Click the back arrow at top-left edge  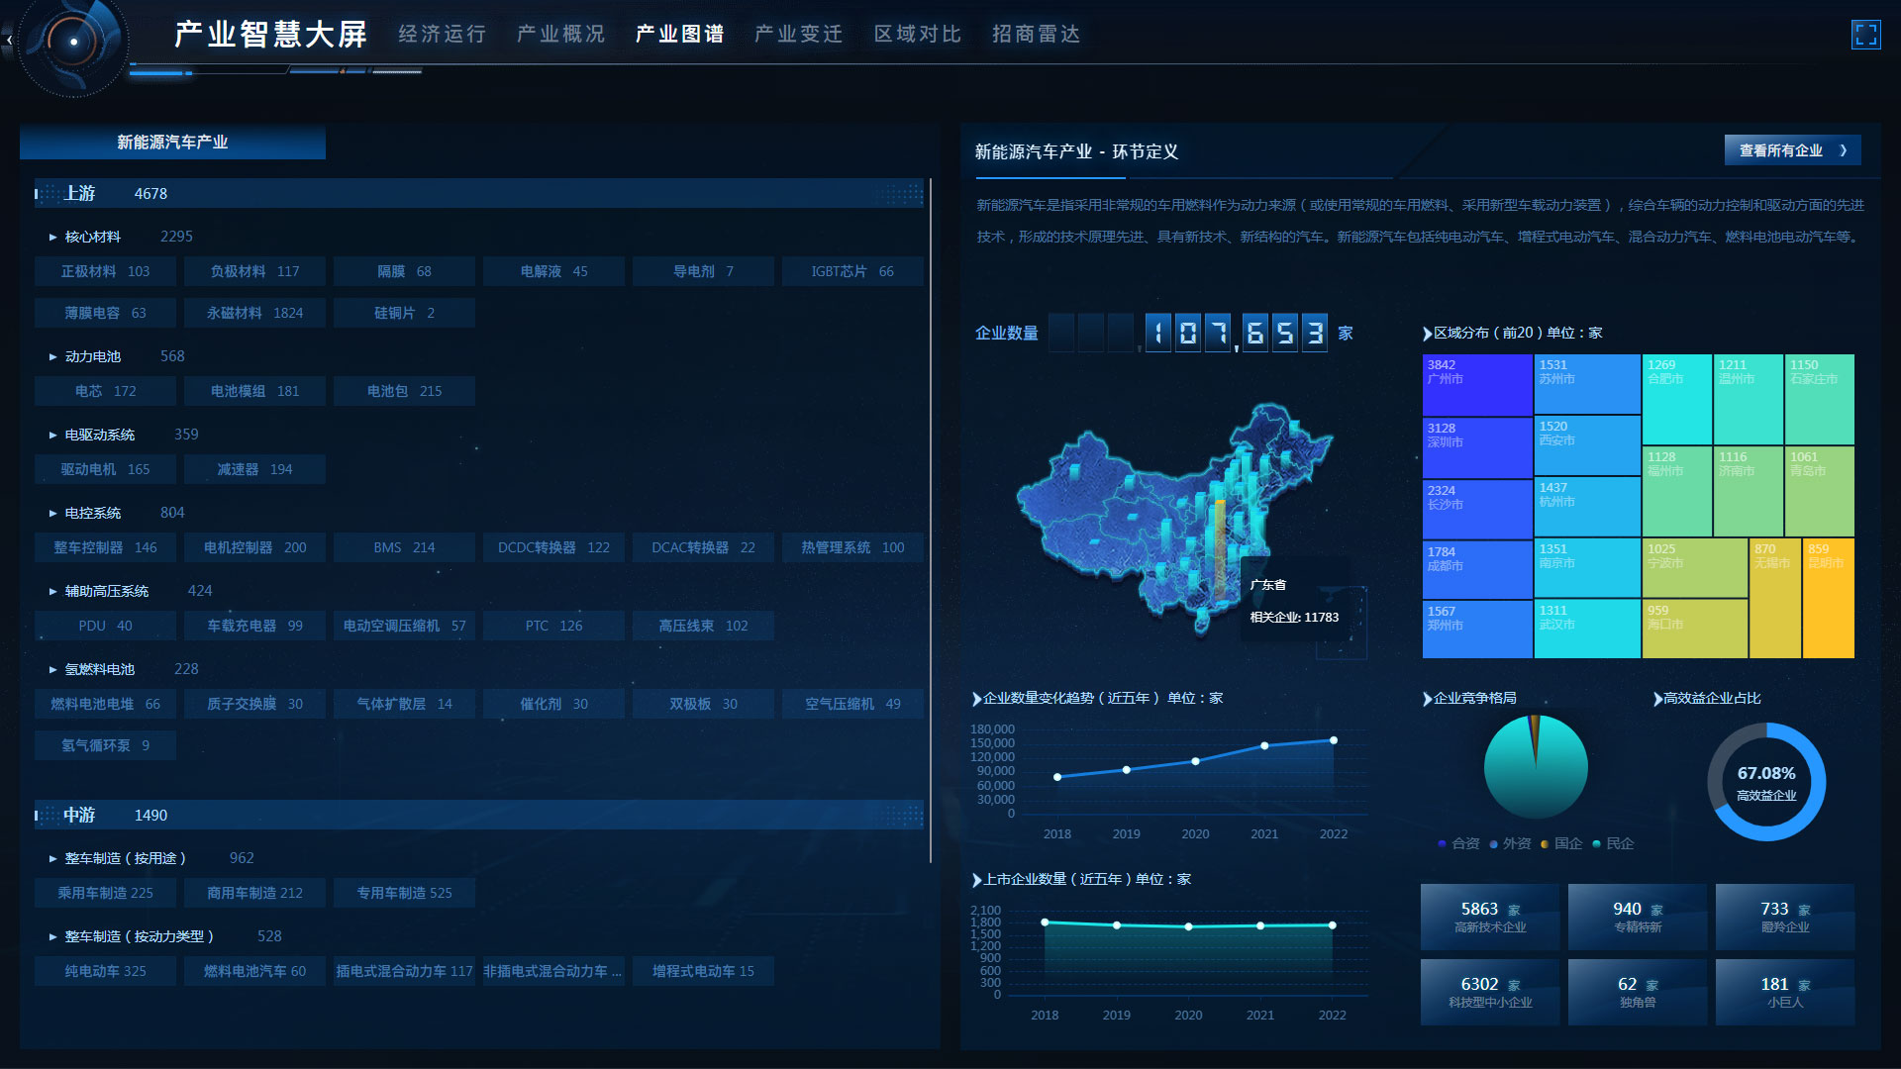9,40
